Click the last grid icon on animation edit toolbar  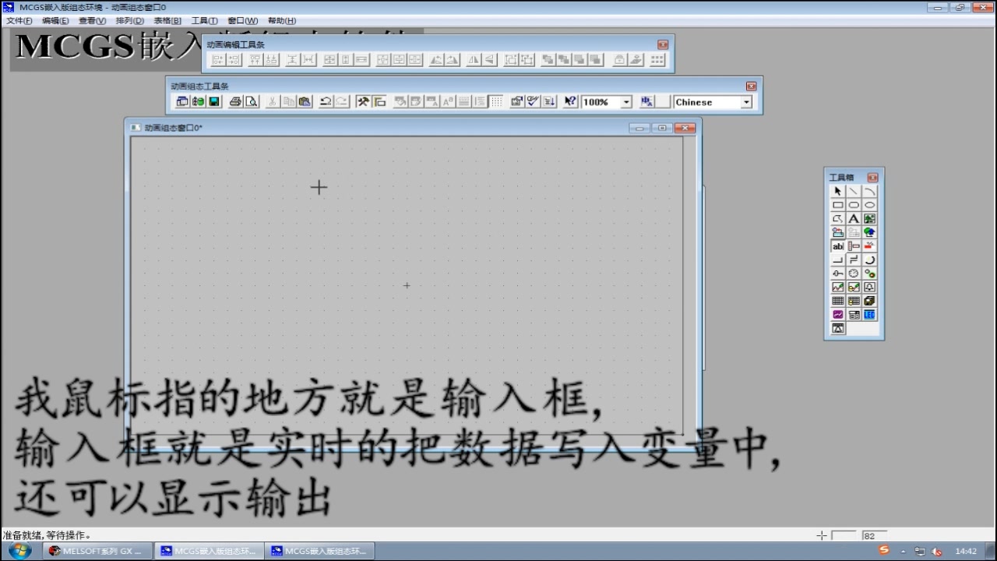657,59
